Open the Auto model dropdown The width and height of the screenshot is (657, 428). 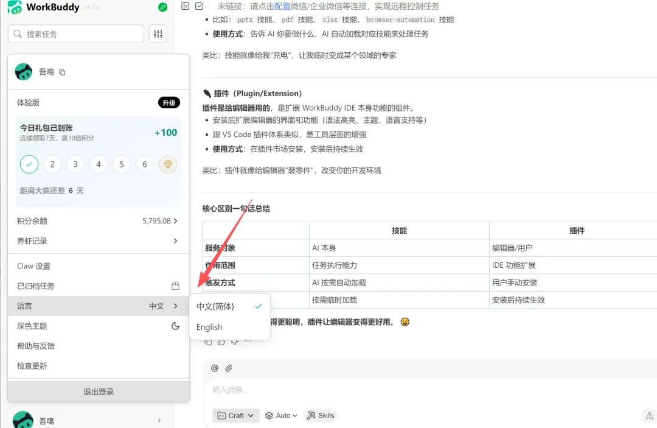282,415
